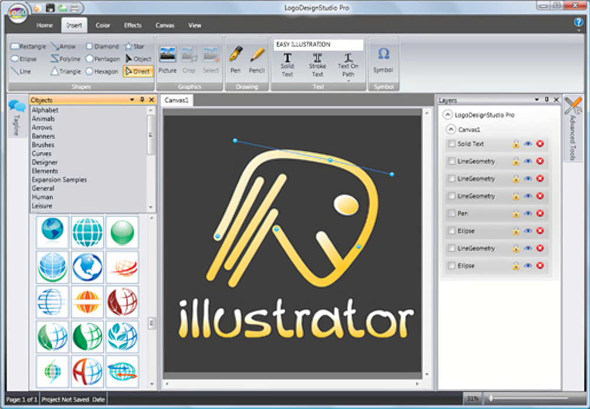The image size is (590, 409).
Task: Toggle visibility of the last Ellipse layer
Action: click(x=528, y=265)
